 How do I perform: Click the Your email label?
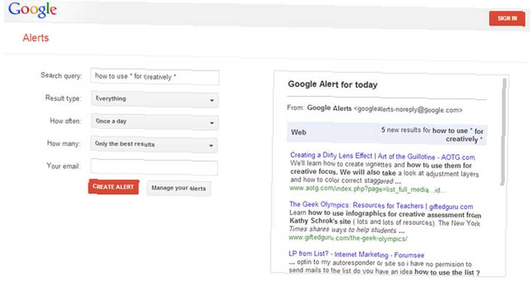click(64, 166)
